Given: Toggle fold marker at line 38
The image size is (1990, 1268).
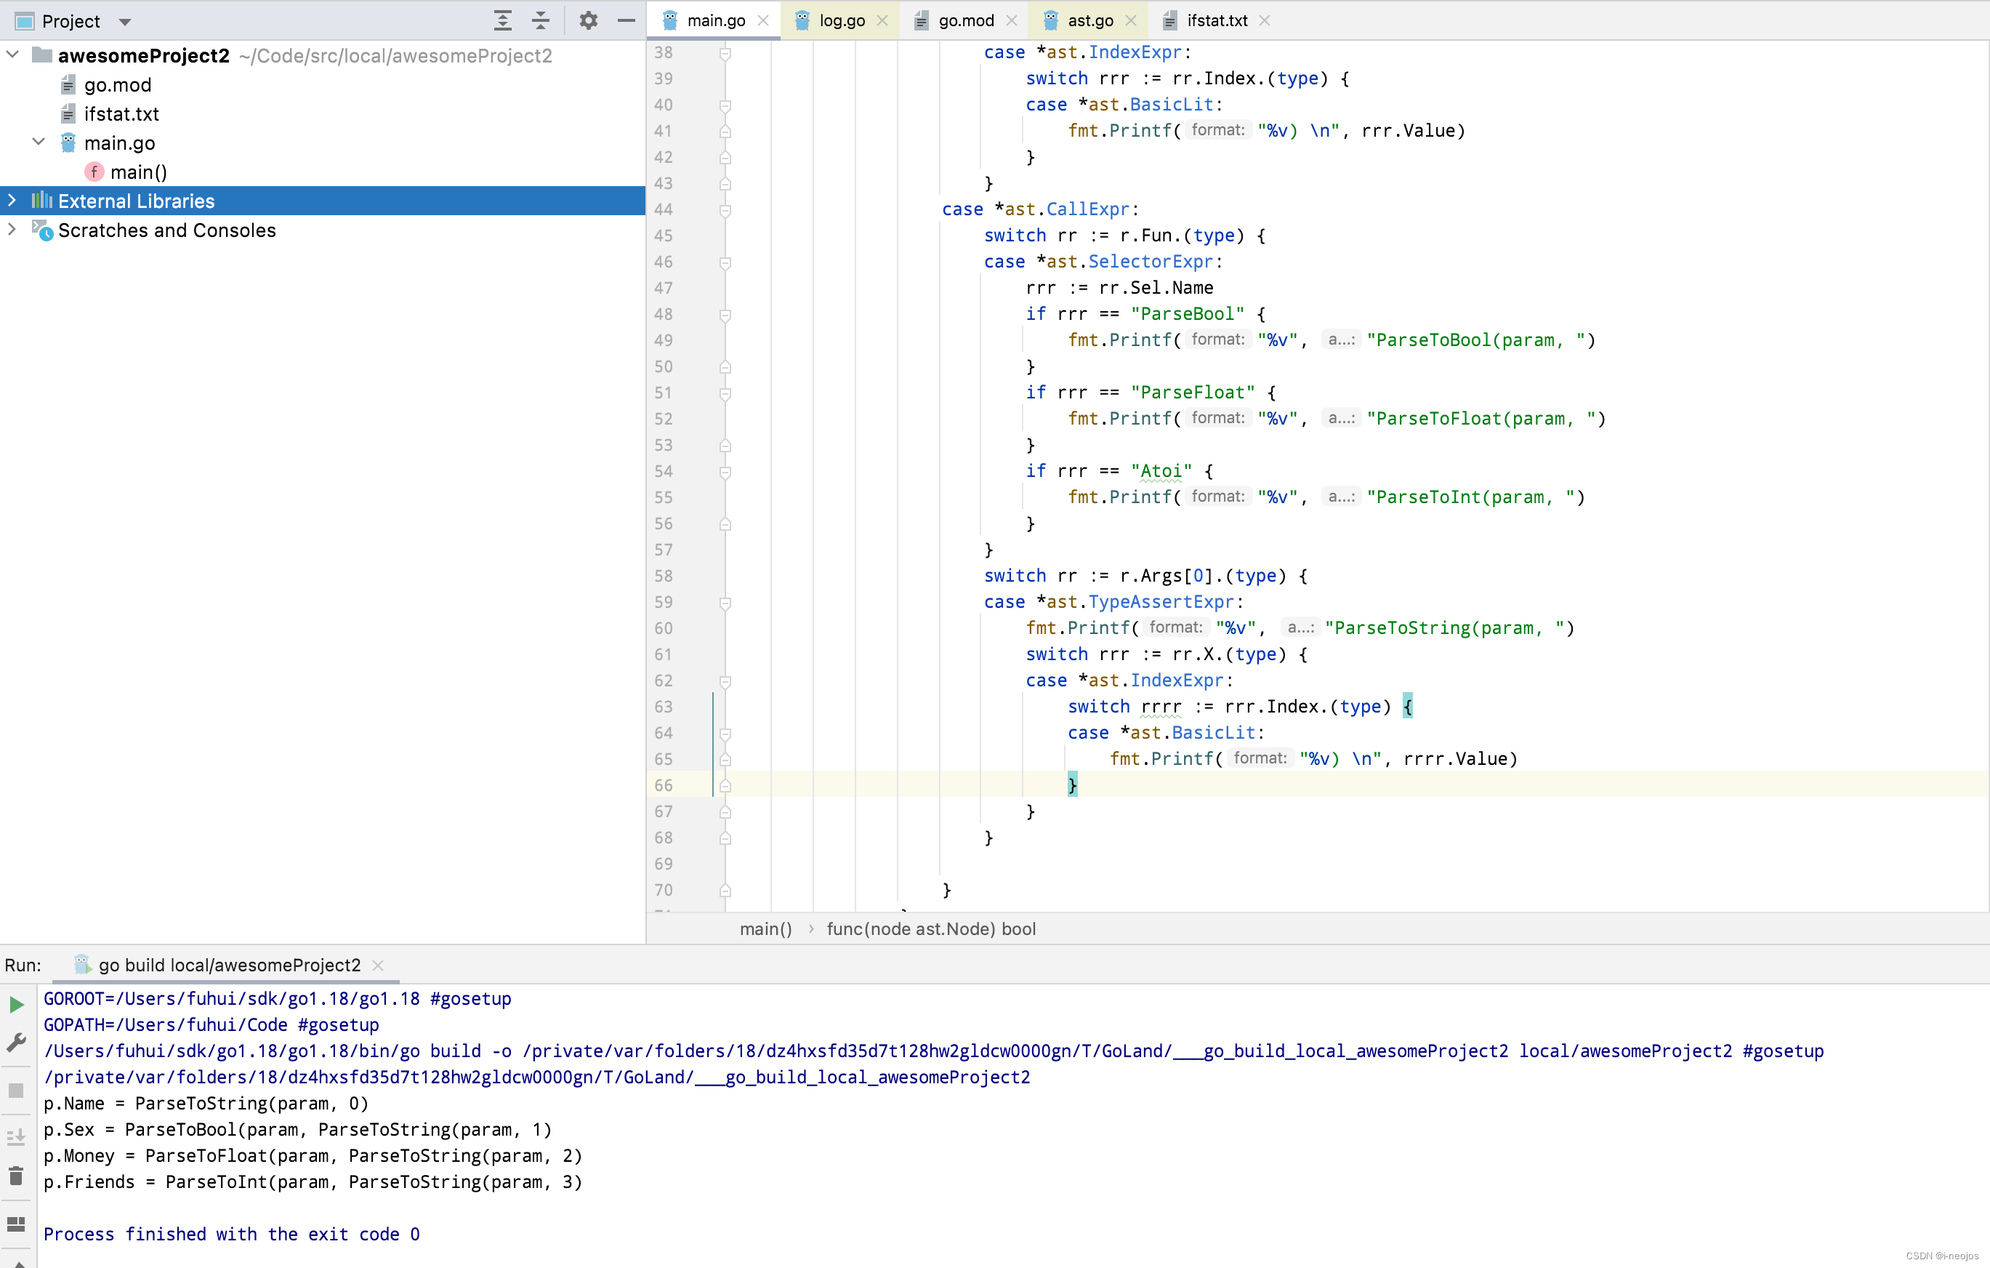Looking at the screenshot, I should pyautogui.click(x=725, y=53).
